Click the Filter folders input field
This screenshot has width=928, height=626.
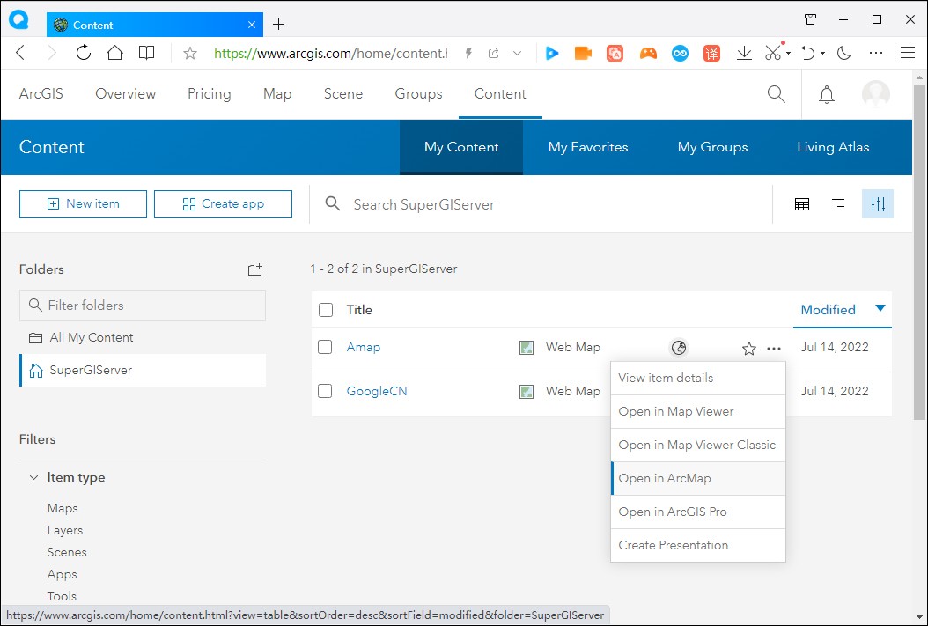click(143, 306)
